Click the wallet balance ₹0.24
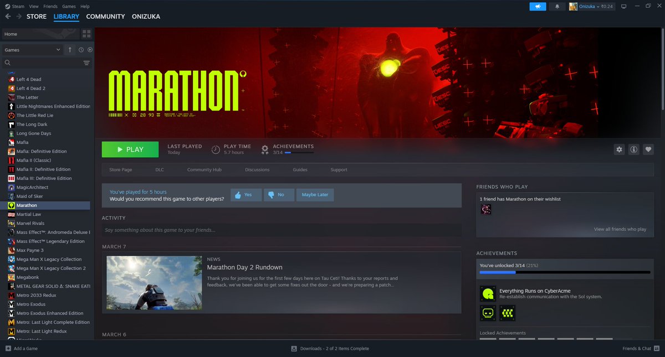Screen dimensions: 665x357 tap(607, 6)
